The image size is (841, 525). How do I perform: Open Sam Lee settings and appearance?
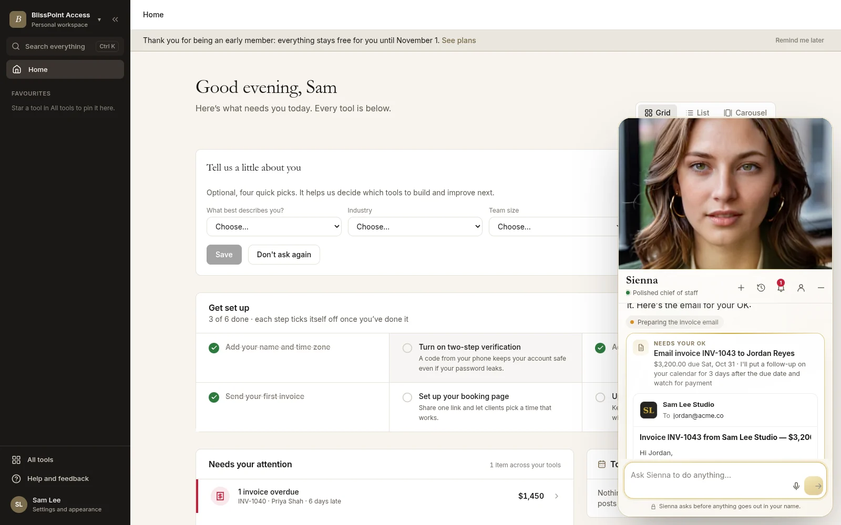(x=65, y=505)
